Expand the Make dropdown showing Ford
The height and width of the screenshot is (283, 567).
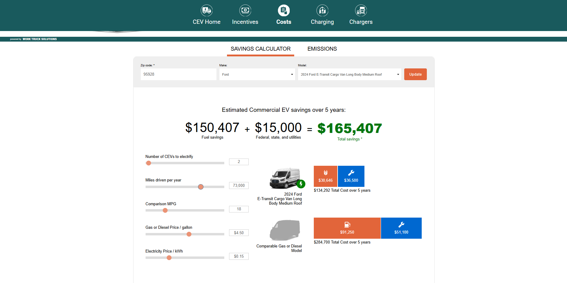(x=257, y=74)
